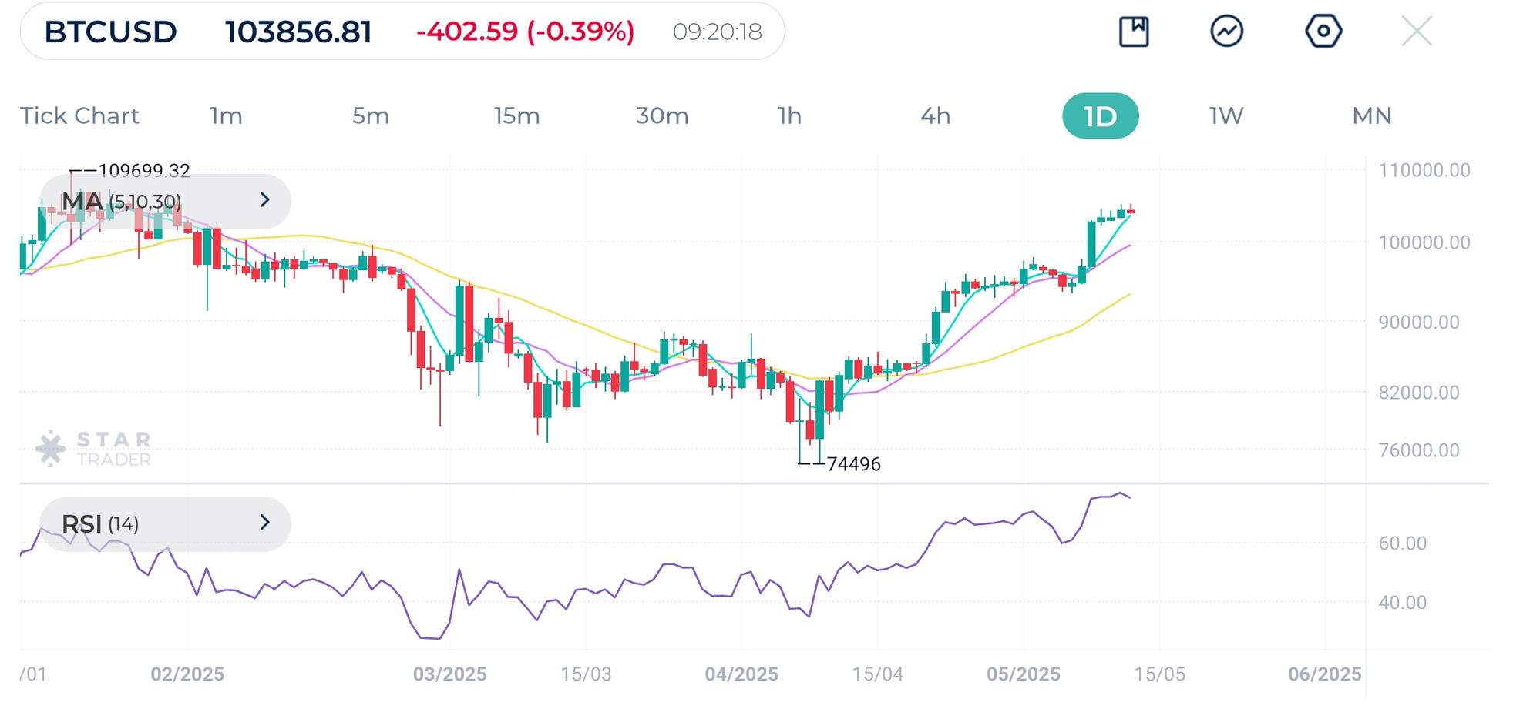This screenshot has height=719, width=1513.
Task: Expand the RSI (14) indicator chevron
Action: [264, 523]
